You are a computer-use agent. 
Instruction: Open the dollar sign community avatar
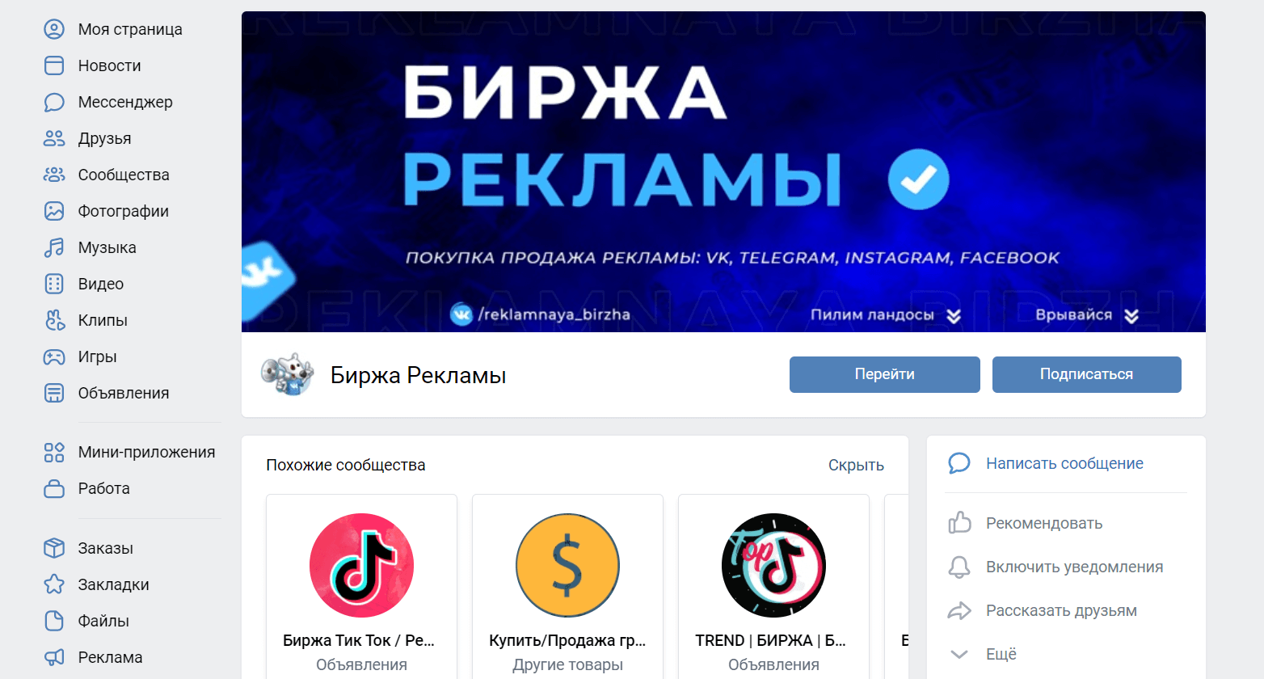(x=567, y=565)
